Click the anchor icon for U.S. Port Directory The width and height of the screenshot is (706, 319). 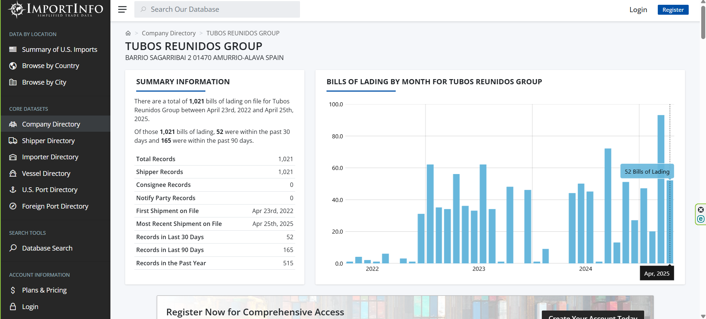[13, 189]
